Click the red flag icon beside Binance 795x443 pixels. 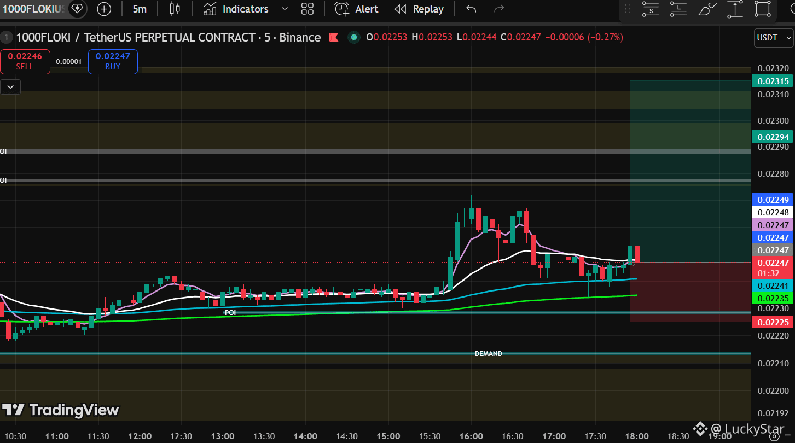tap(333, 37)
